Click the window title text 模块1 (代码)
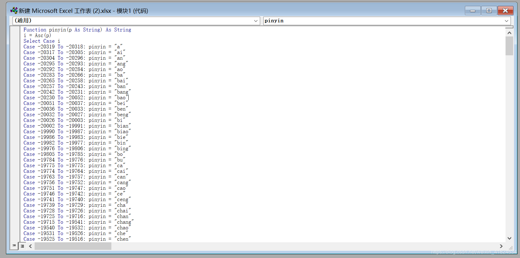This screenshot has width=520, height=258. (x=132, y=11)
